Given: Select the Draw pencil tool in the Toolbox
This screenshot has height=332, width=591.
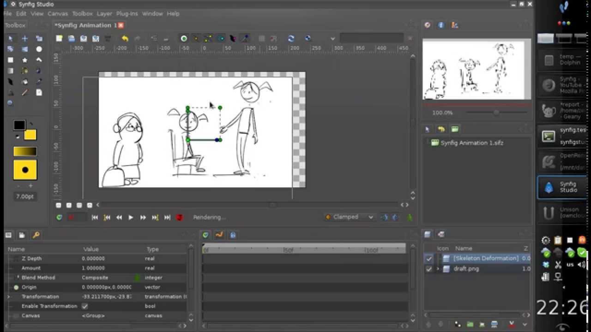Looking at the screenshot, I should coord(25,93).
